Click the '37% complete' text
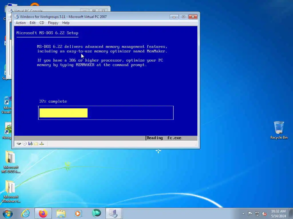The width and height of the screenshot is (293, 219). tap(53, 101)
